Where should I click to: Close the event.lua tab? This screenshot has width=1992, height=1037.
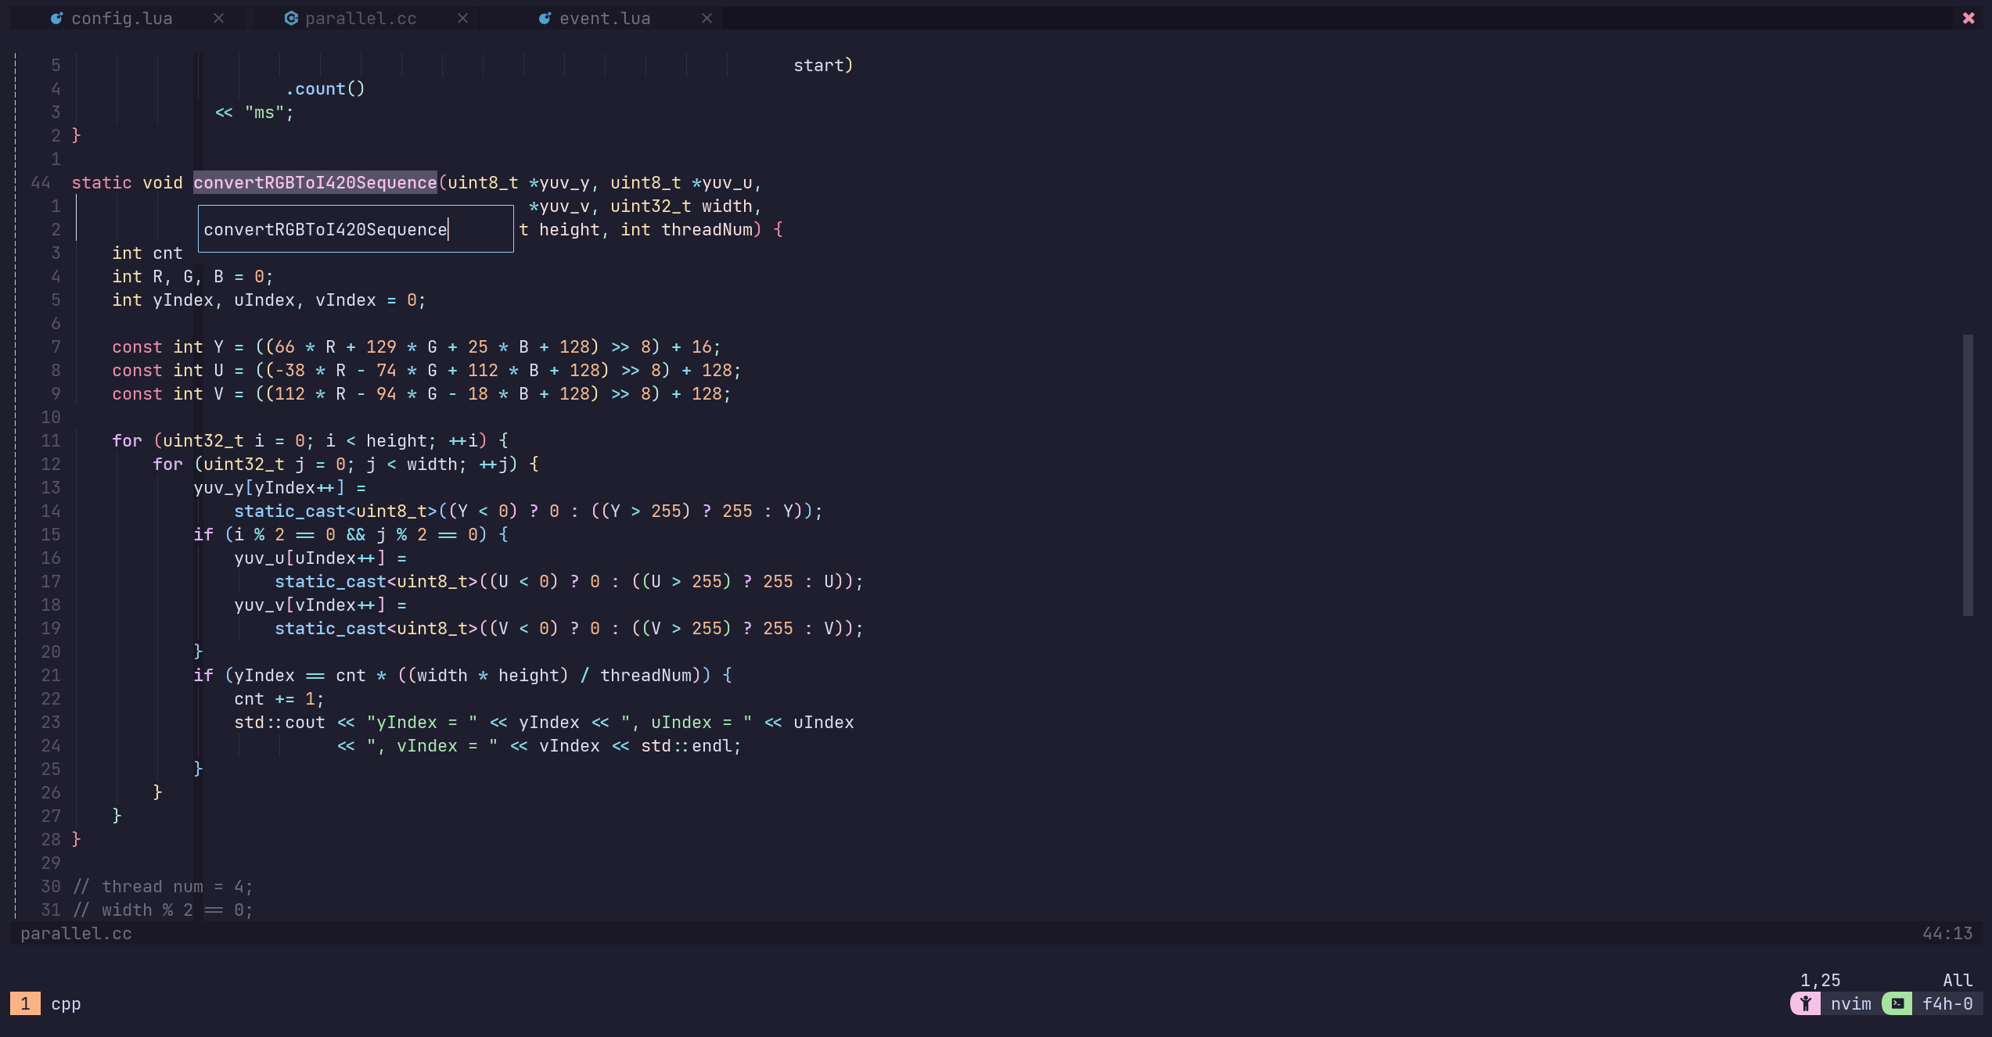pyautogui.click(x=707, y=18)
